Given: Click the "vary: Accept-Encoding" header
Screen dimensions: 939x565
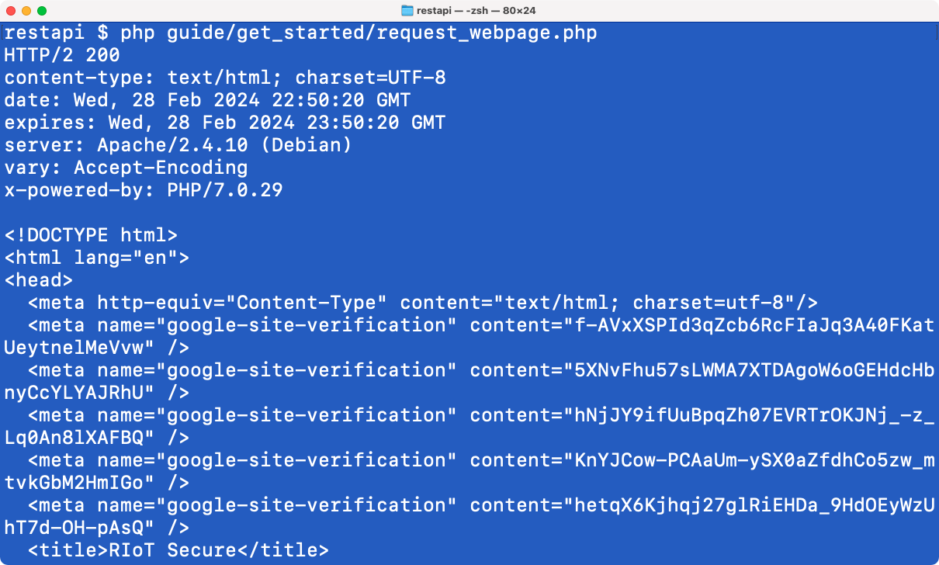Looking at the screenshot, I should tap(126, 168).
